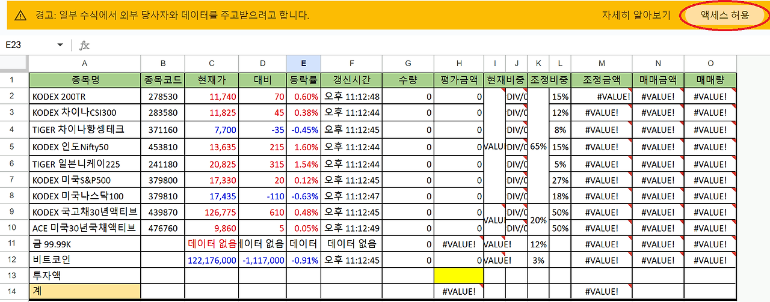
Task: Click the 액세스 허용 button
Action: (724, 15)
